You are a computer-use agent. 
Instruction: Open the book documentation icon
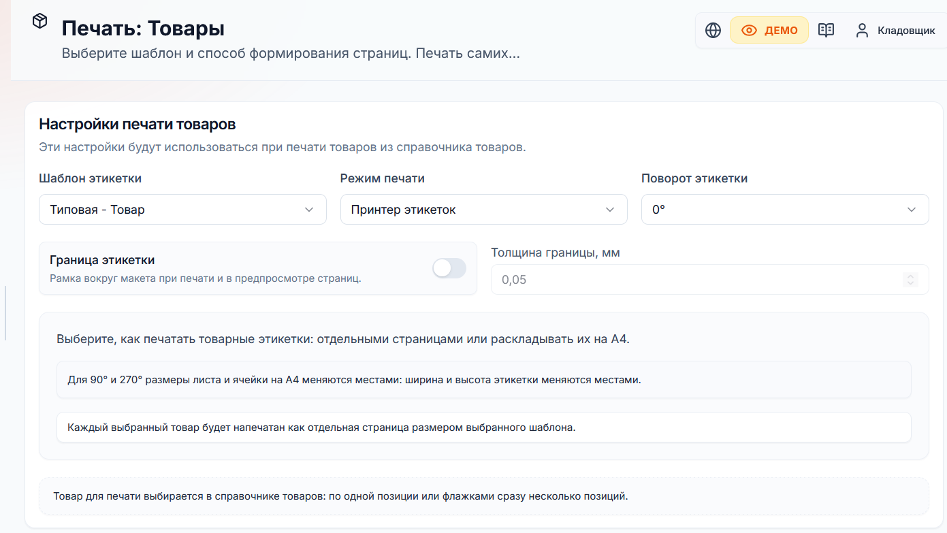click(x=826, y=31)
